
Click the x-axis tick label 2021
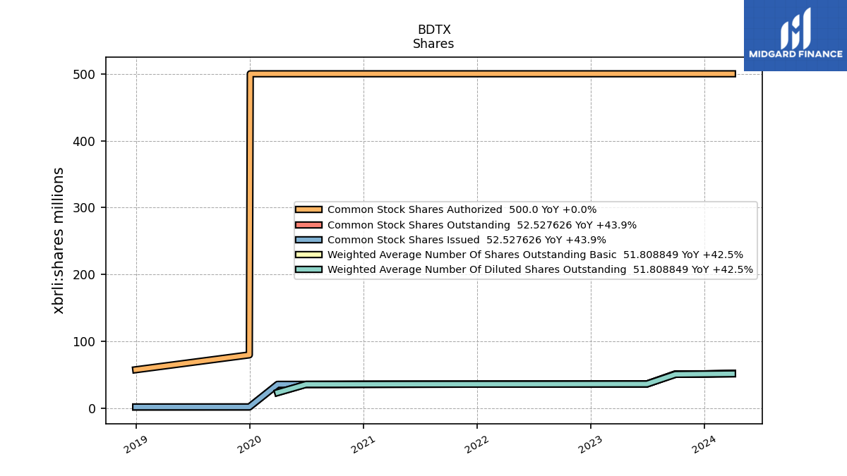tap(363, 444)
